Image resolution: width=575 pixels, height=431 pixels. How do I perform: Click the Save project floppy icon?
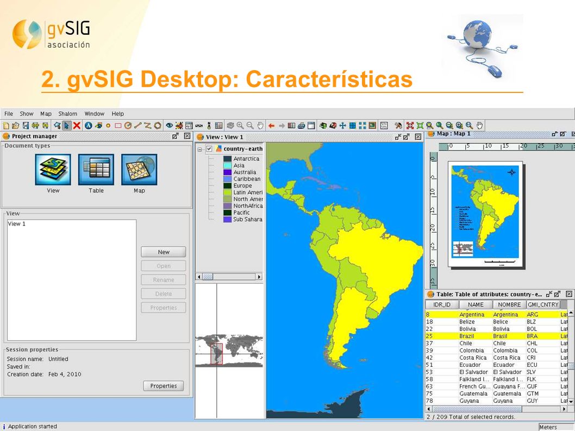(x=26, y=126)
